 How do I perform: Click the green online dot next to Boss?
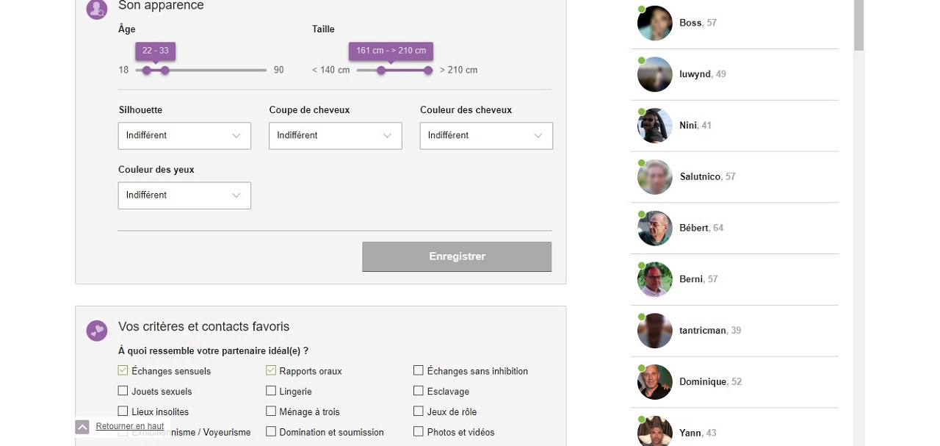pos(641,9)
